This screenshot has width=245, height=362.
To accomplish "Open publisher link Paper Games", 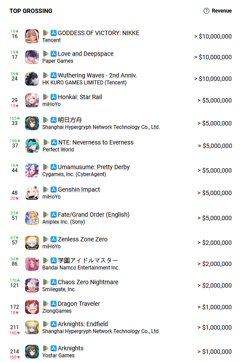I will [x=57, y=61].
